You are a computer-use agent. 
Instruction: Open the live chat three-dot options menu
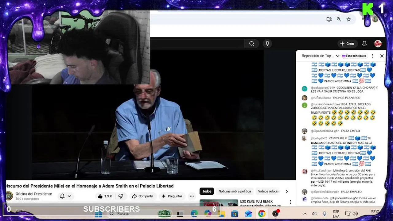click(373, 56)
